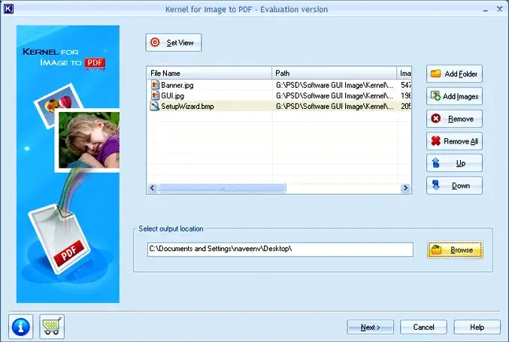Select the Banner.jpg file name
Screen dimensions: 509x342
[177, 86]
